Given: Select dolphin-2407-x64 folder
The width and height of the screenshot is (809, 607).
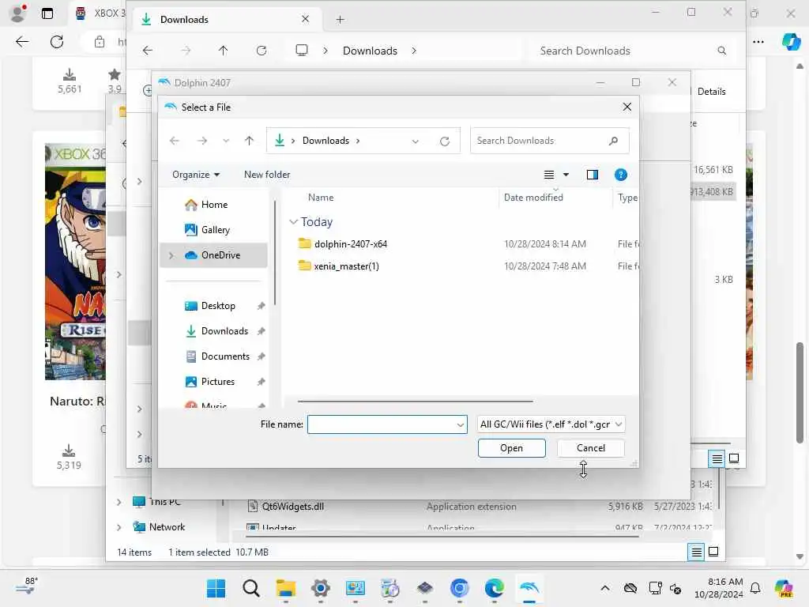Looking at the screenshot, I should click(x=351, y=244).
